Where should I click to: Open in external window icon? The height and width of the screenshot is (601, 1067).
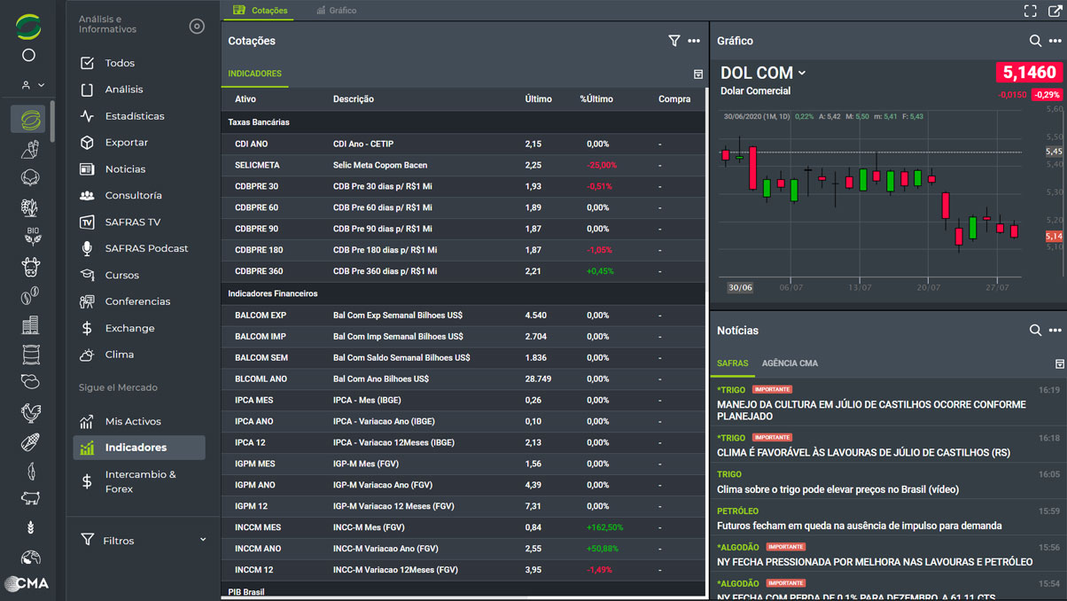click(x=1055, y=11)
